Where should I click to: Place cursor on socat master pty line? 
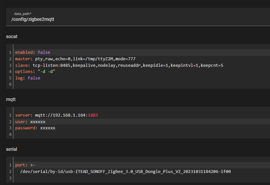click(75, 59)
